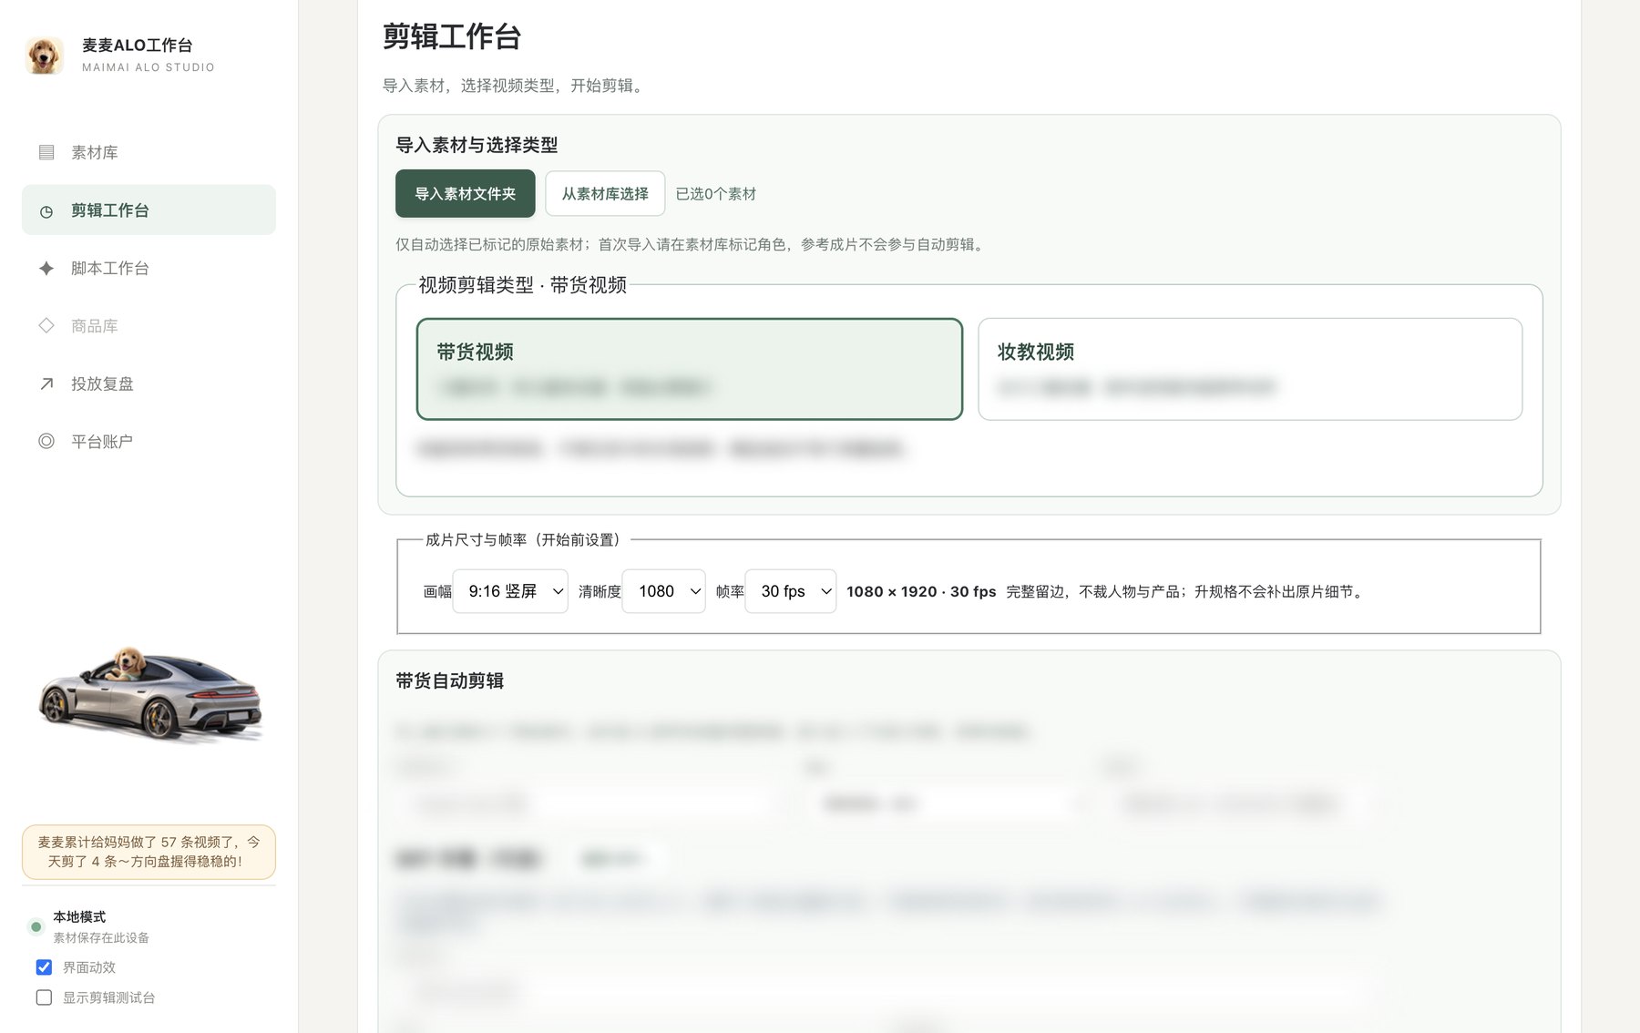
Task: Click MAIMAI ALO STUDIO subtitle
Action: pyautogui.click(x=149, y=67)
